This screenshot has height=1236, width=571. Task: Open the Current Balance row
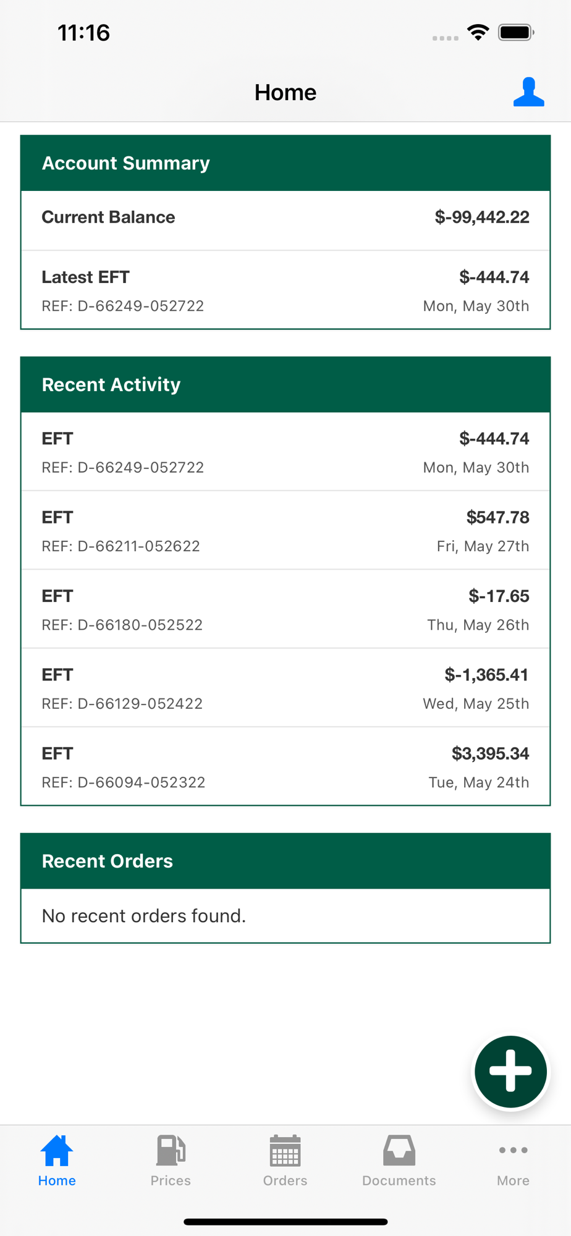(x=285, y=218)
